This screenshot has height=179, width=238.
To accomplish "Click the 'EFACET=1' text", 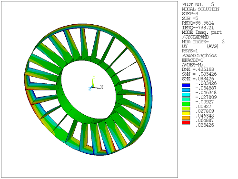I will click(193, 60).
